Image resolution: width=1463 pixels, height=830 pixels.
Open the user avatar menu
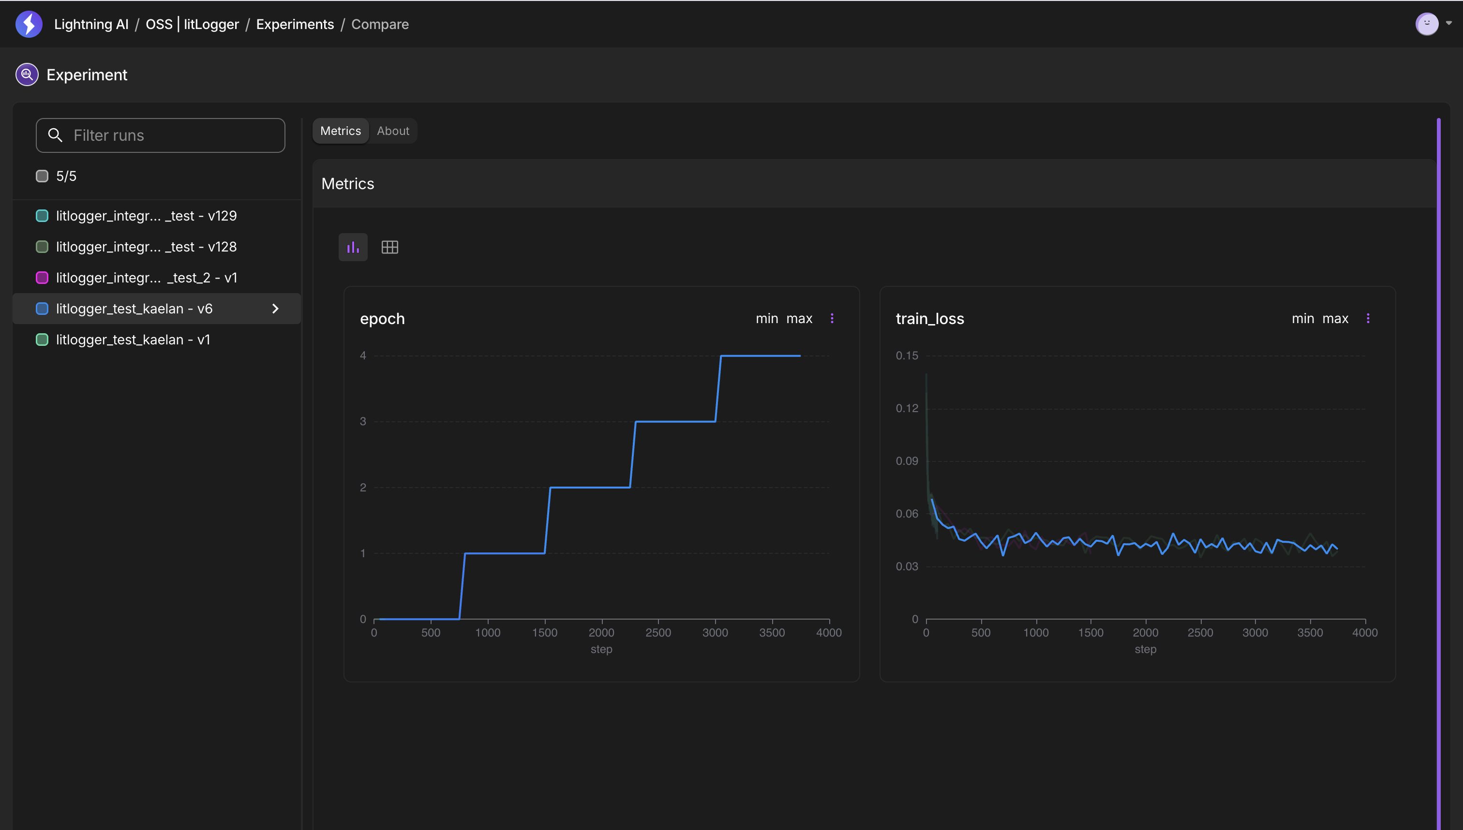1427,24
